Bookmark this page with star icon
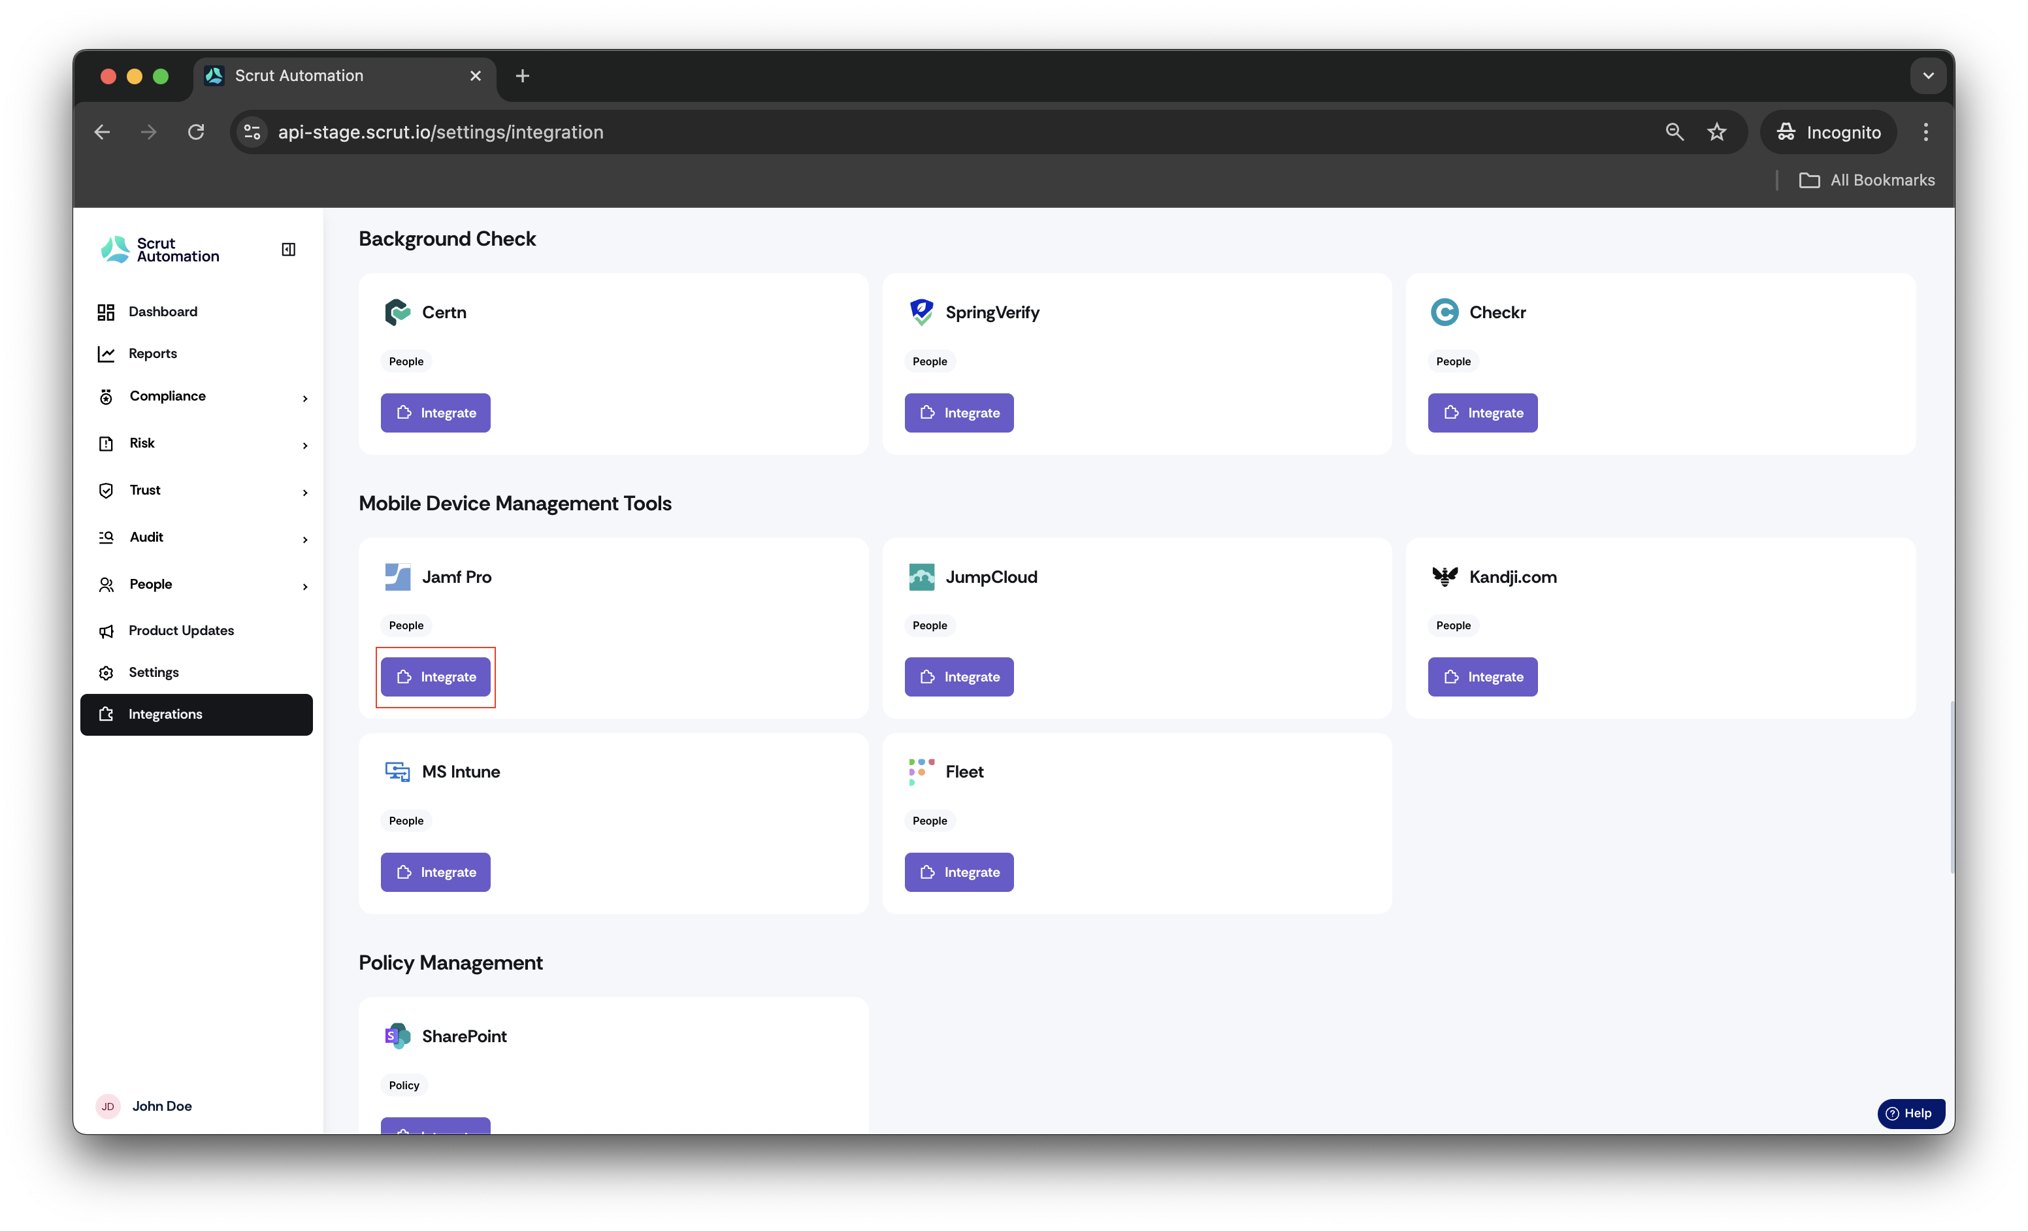 [1717, 133]
